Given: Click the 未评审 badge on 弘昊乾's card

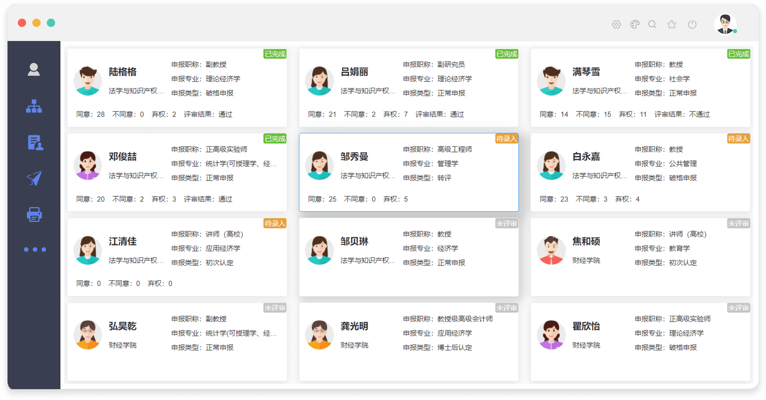Looking at the screenshot, I should [x=275, y=308].
